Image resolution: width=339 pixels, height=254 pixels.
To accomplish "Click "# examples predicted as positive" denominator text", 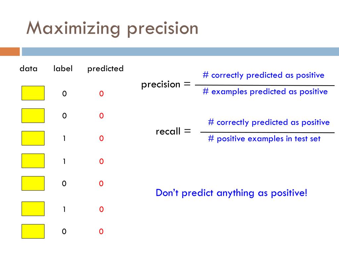I will (x=265, y=92).
